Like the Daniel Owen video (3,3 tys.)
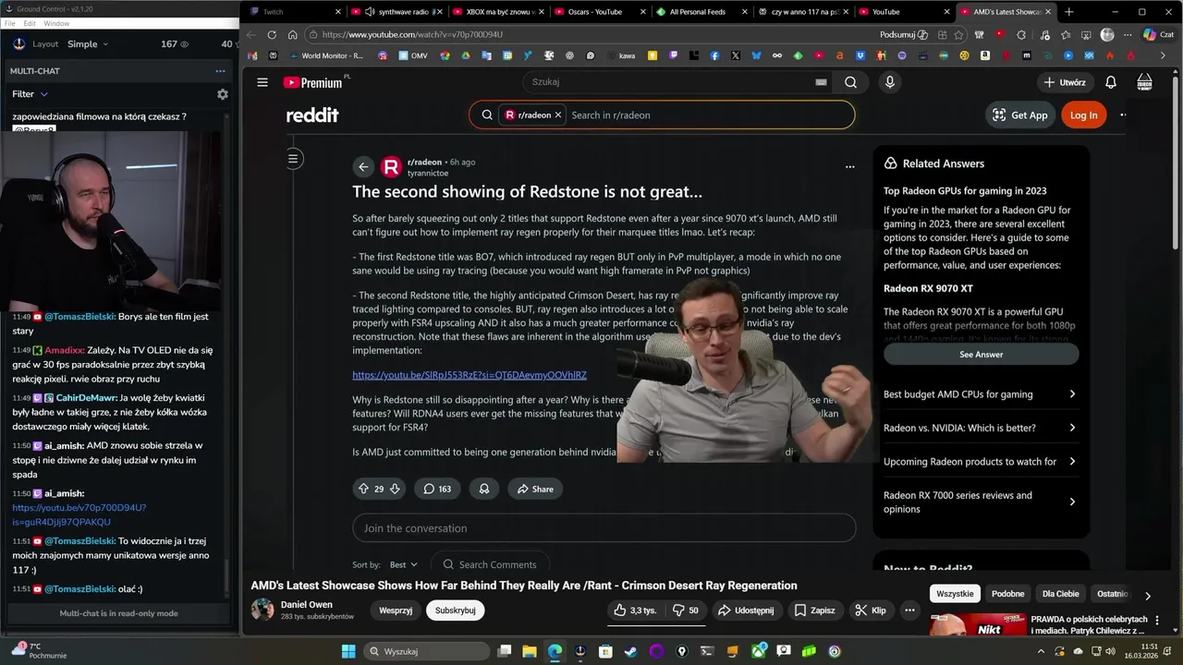Viewport: 1183px width, 665px height. point(635,610)
